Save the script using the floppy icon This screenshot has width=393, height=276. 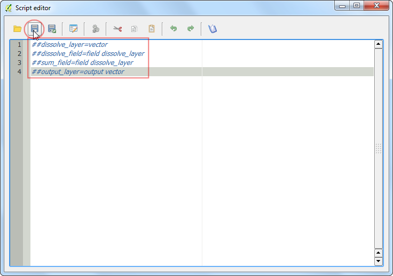[34, 29]
